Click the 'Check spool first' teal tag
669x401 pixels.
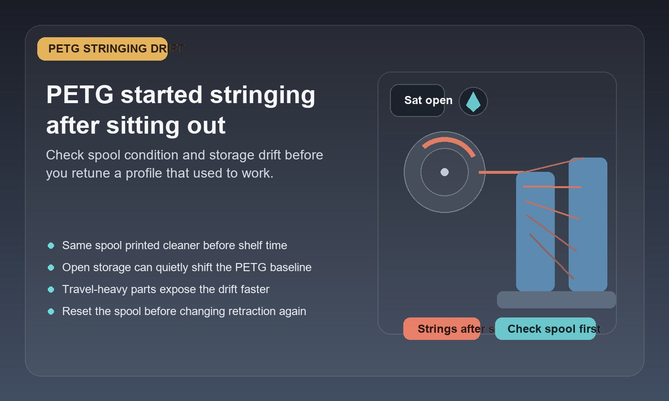(545, 328)
